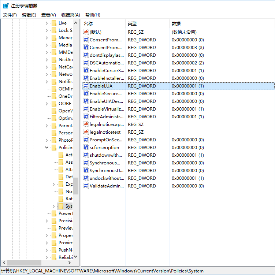
Task: Open the 文件(F) menu
Action: point(10,15)
